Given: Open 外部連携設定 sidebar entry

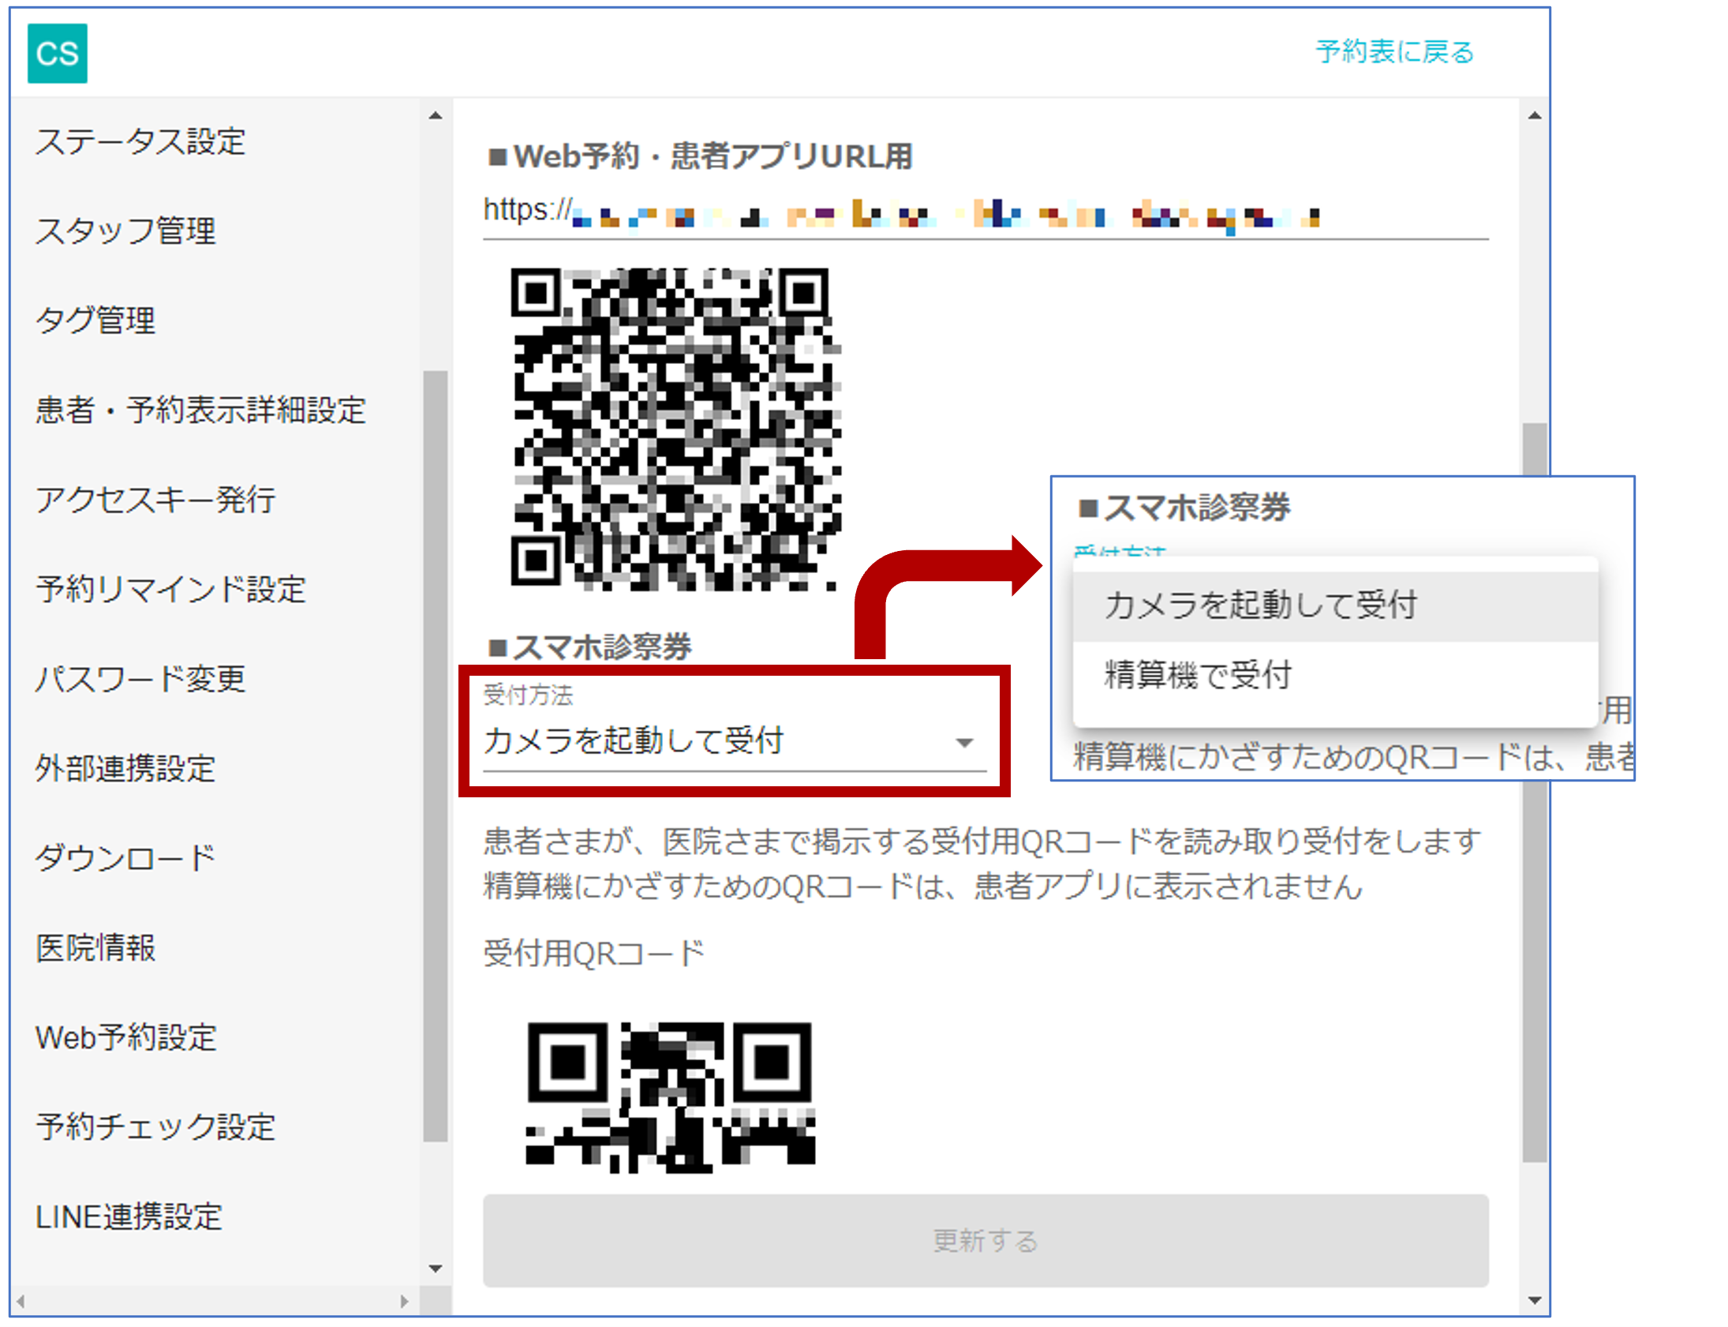Looking at the screenshot, I should [125, 769].
